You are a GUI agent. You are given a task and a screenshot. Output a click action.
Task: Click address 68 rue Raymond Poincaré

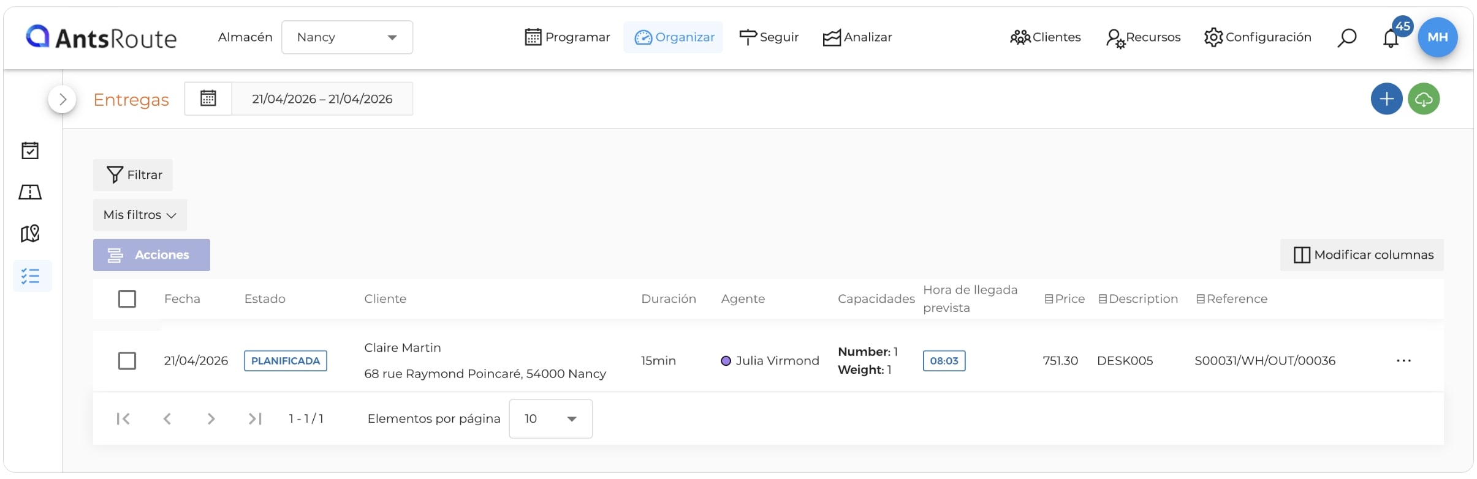pyautogui.click(x=485, y=374)
